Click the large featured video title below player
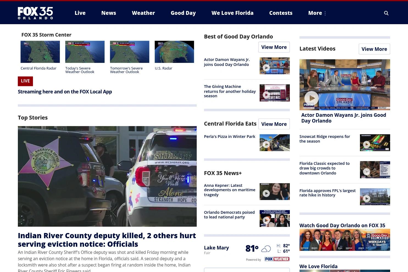This screenshot has height=272, width=408. tap(343, 118)
